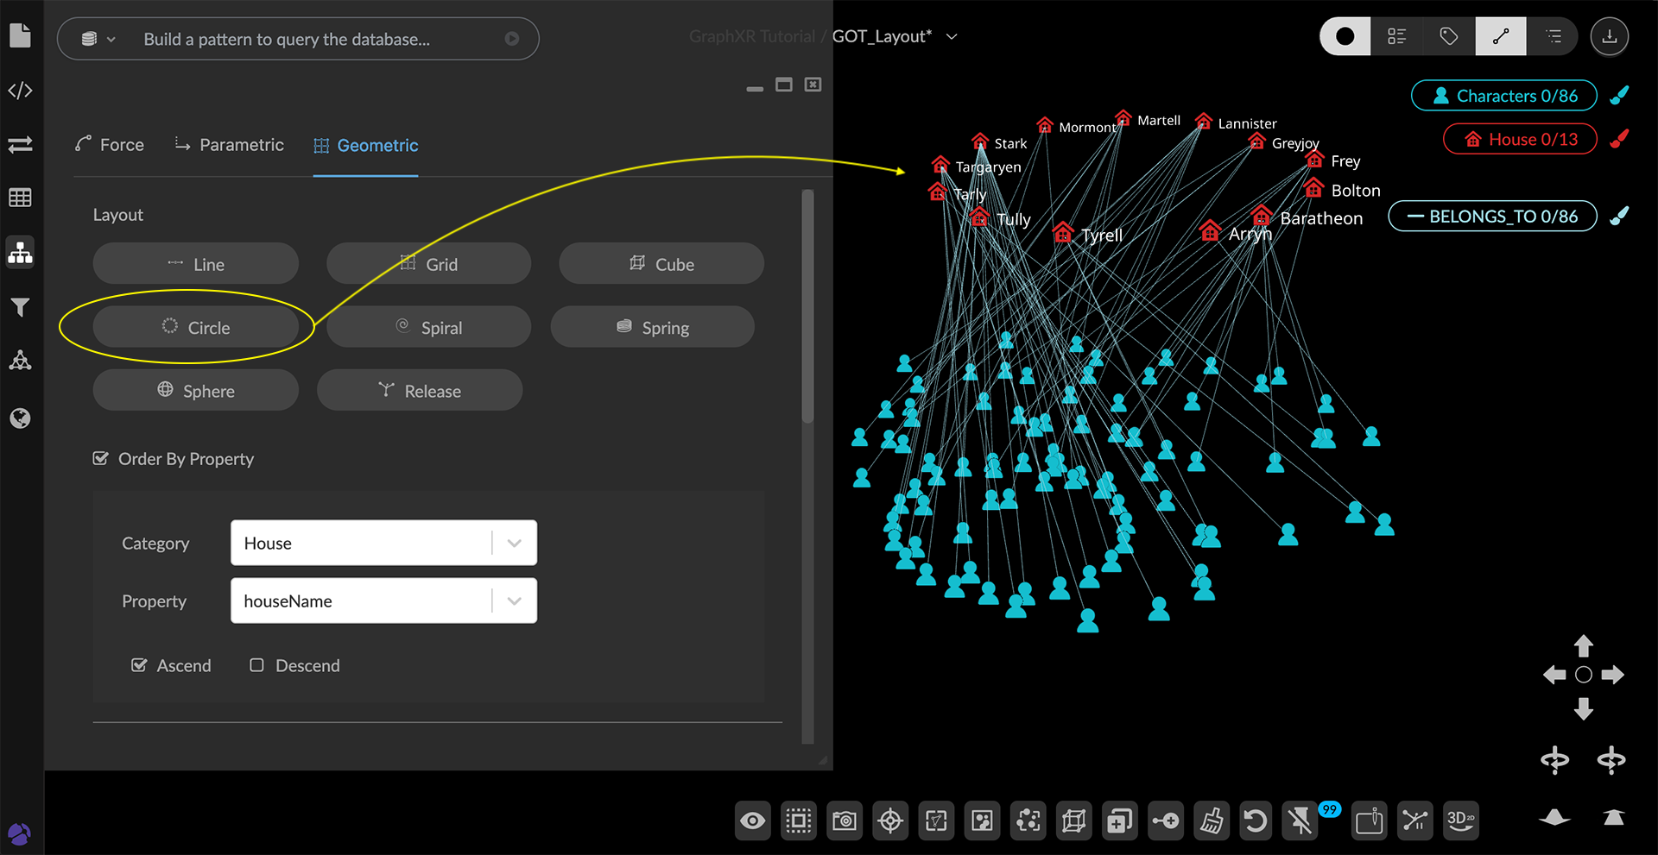The width and height of the screenshot is (1658, 855).
Task: Click the tag icon in top-right toolbar
Action: (x=1449, y=36)
